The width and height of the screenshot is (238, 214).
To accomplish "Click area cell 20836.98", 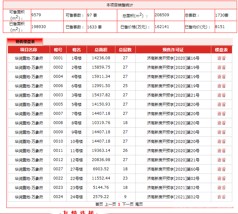I will click(101, 160).
